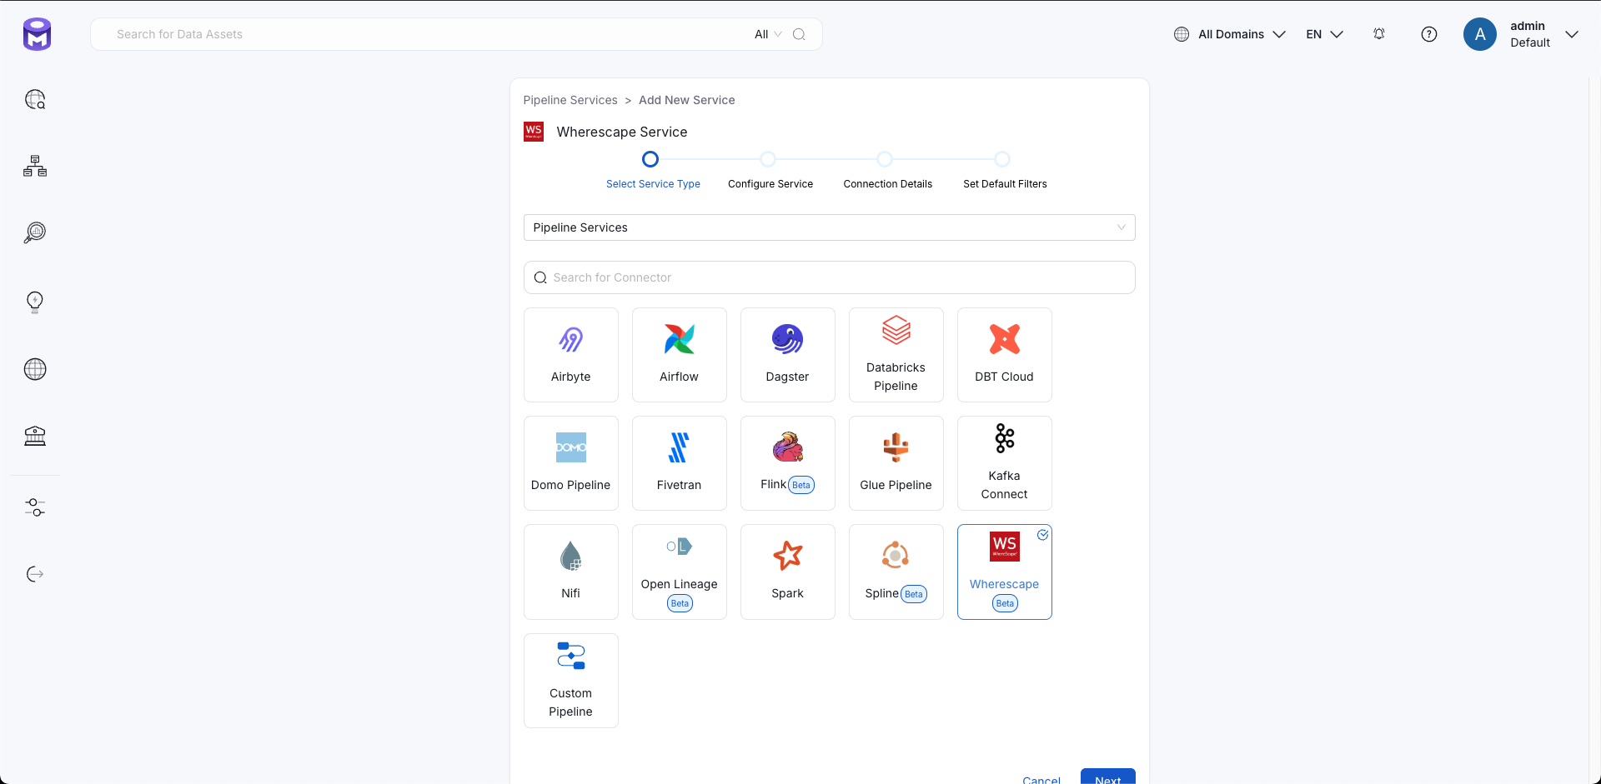
Task: Select the Airflow connector card
Action: (679, 355)
